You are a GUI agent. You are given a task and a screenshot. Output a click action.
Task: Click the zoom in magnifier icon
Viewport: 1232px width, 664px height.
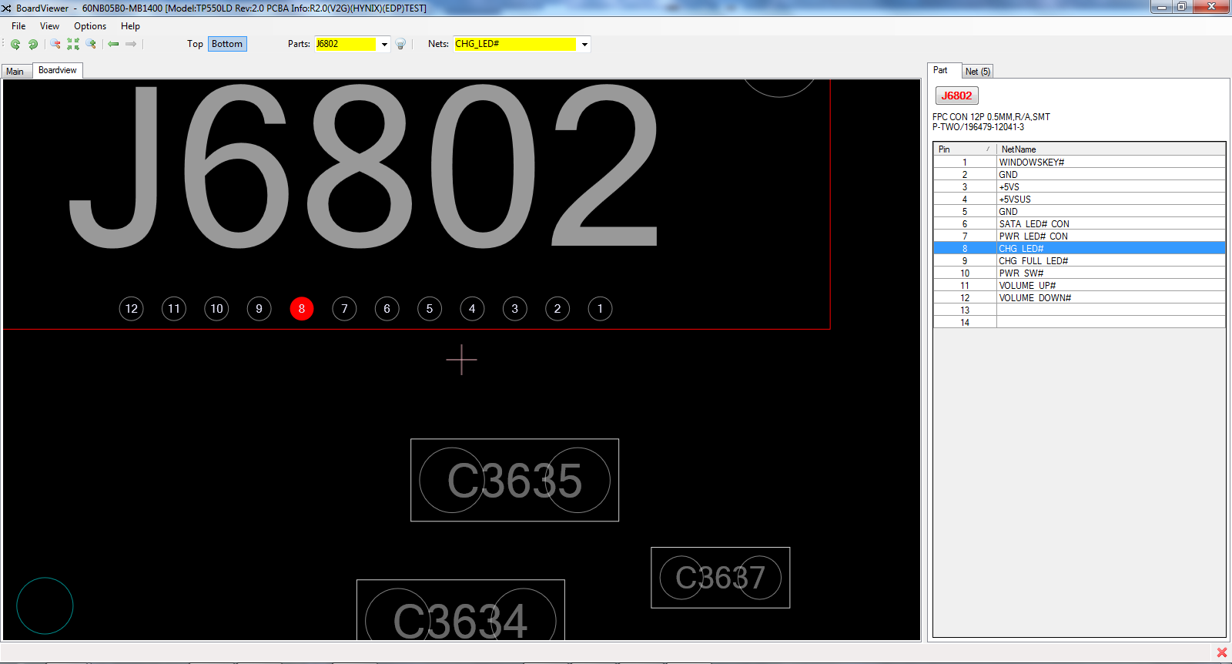(91, 45)
